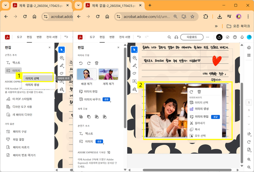Open 디자인 도구 사용 option

(x=19, y=107)
